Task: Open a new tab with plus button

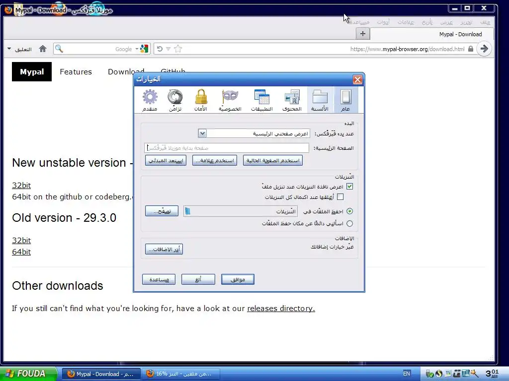Action: (x=362, y=33)
